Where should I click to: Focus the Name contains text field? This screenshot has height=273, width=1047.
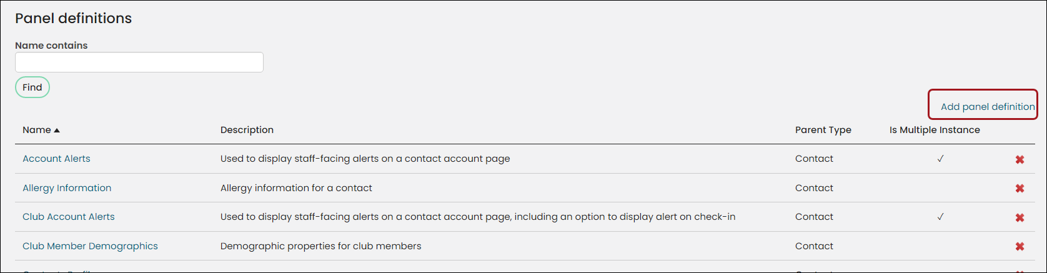click(x=139, y=62)
